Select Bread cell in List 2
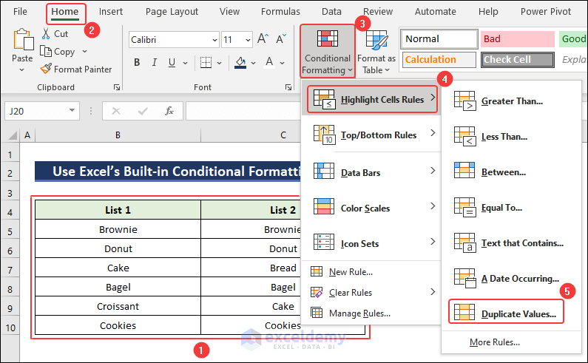 (251, 268)
